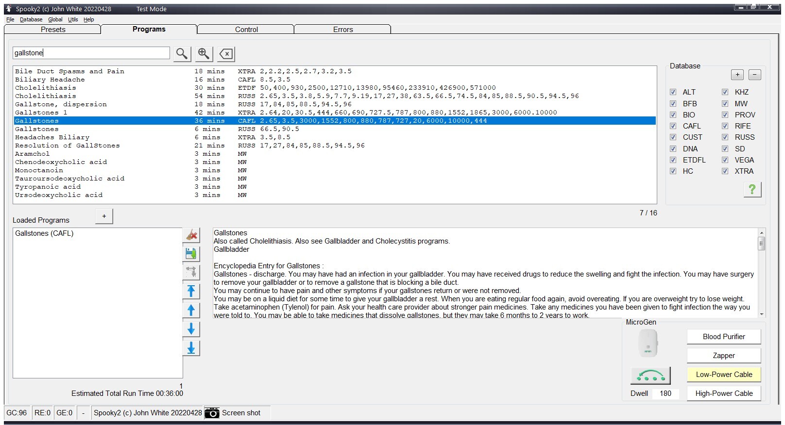
Task: Open the green question mark help
Action: pos(752,189)
